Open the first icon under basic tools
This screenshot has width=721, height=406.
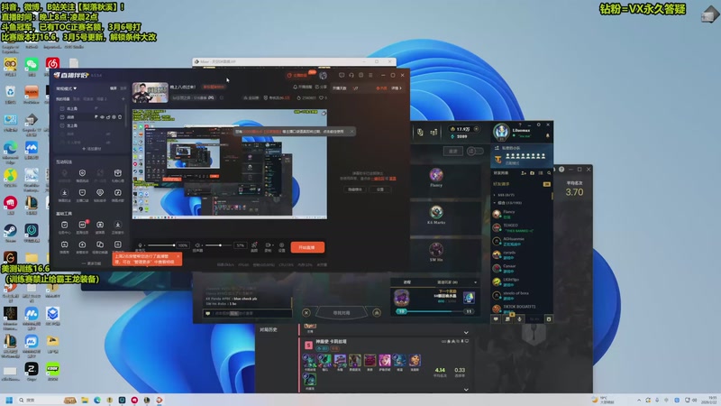click(64, 227)
